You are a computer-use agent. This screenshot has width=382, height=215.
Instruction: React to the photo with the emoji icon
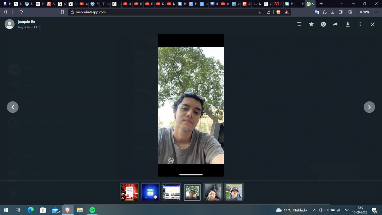323,24
